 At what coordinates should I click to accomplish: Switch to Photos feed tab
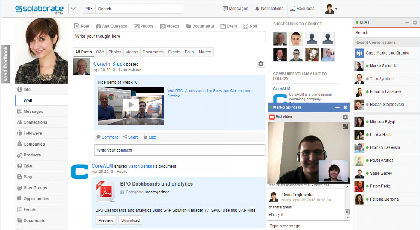point(115,52)
